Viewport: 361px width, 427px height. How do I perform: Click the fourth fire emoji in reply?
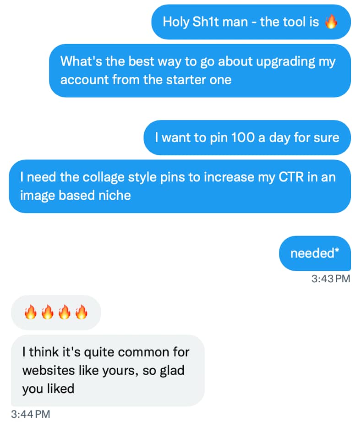(x=82, y=312)
